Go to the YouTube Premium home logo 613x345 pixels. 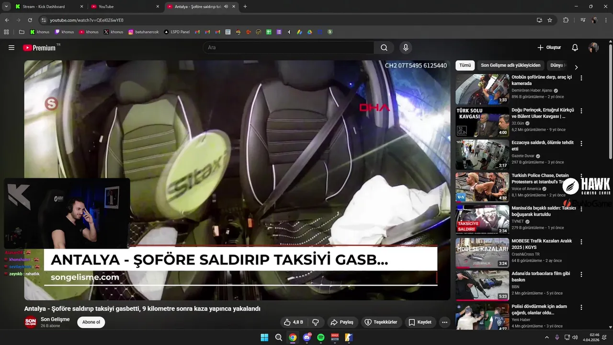pyautogui.click(x=39, y=47)
